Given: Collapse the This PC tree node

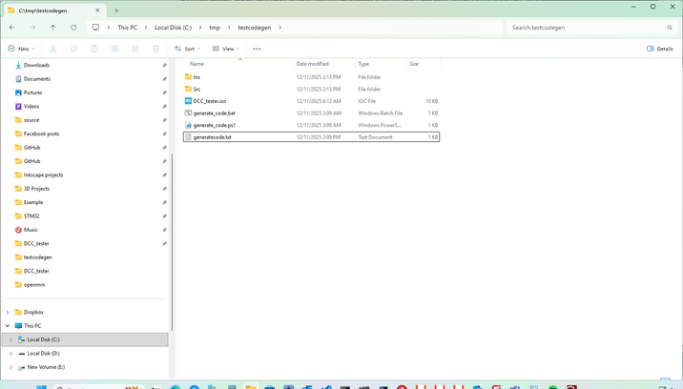Looking at the screenshot, I should [x=8, y=326].
